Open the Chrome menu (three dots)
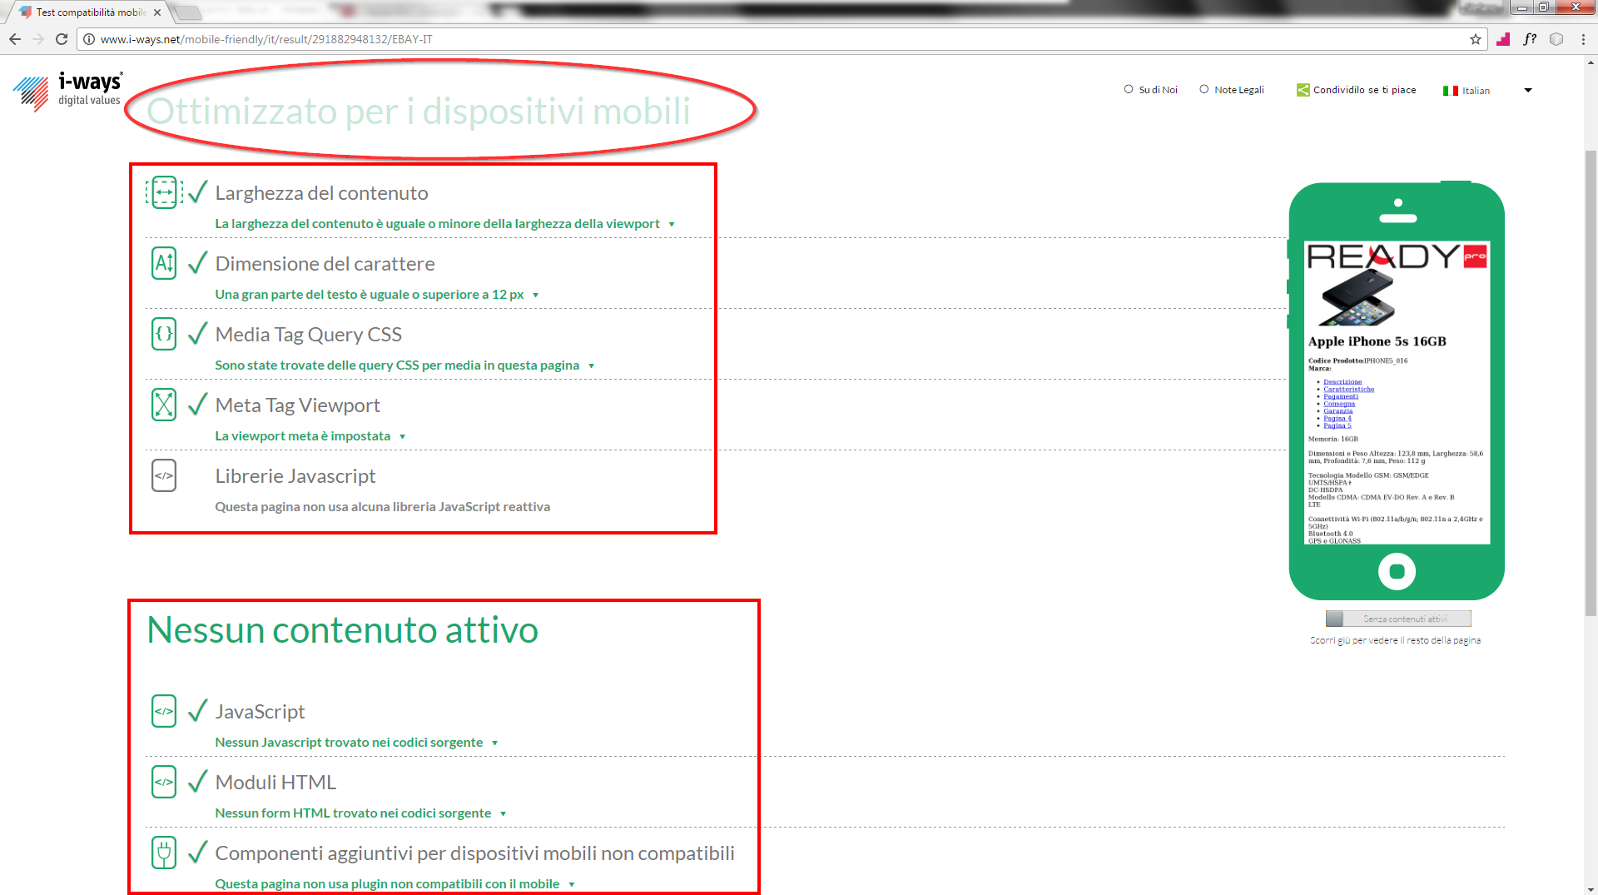 coord(1583,39)
